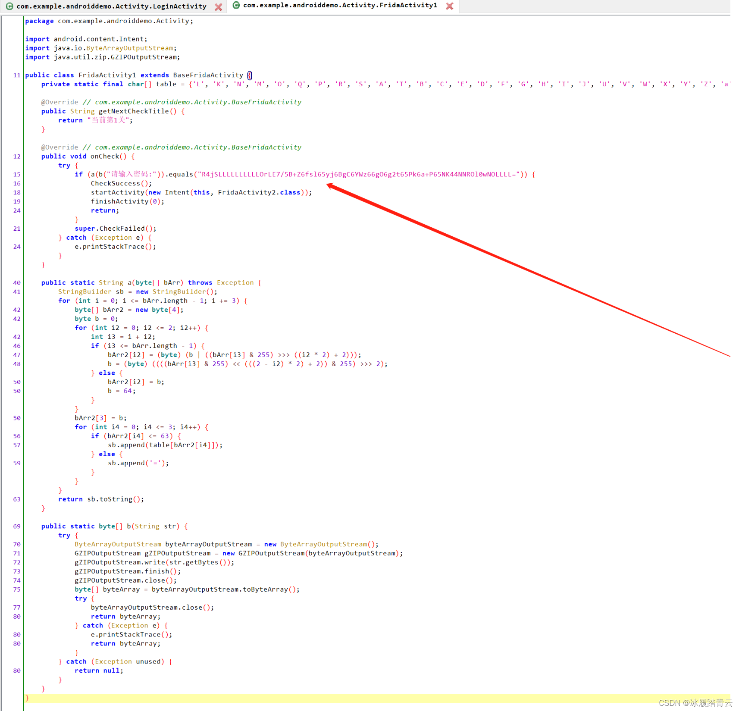Click the return null statement

pyautogui.click(x=99, y=671)
